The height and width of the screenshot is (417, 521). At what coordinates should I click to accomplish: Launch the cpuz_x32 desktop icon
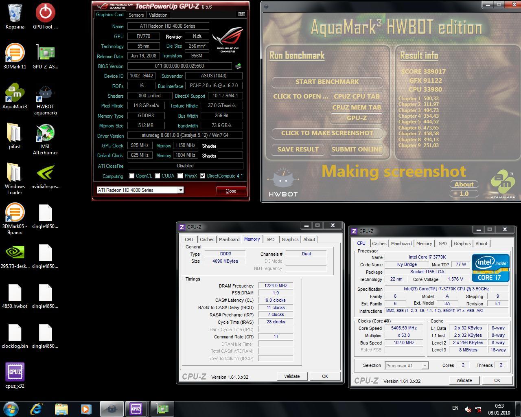(x=15, y=376)
